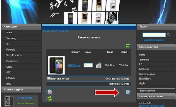
Task: Select the vertu category
Action: click(x=9, y=84)
